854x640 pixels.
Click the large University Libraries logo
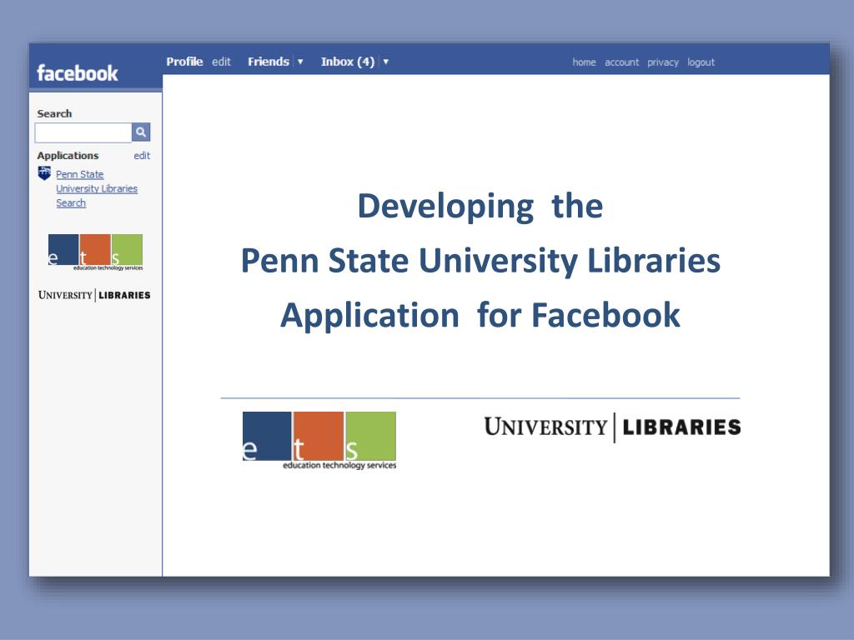click(612, 427)
